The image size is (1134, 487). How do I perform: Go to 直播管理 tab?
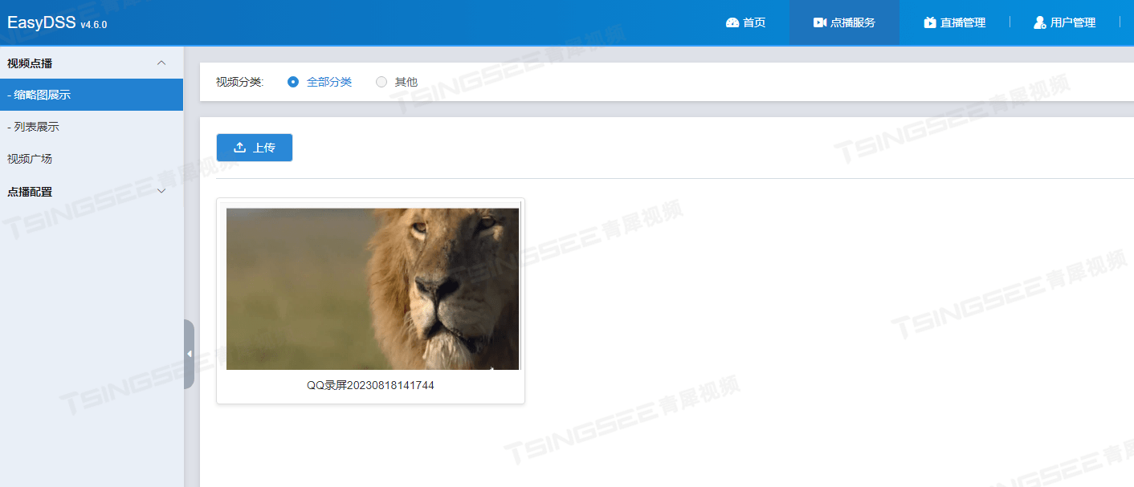tap(954, 22)
